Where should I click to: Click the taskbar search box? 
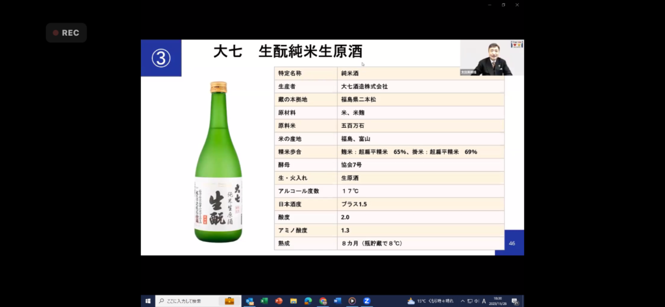pos(198,301)
